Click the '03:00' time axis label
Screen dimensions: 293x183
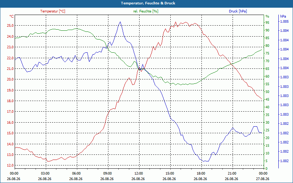pos(45,173)
